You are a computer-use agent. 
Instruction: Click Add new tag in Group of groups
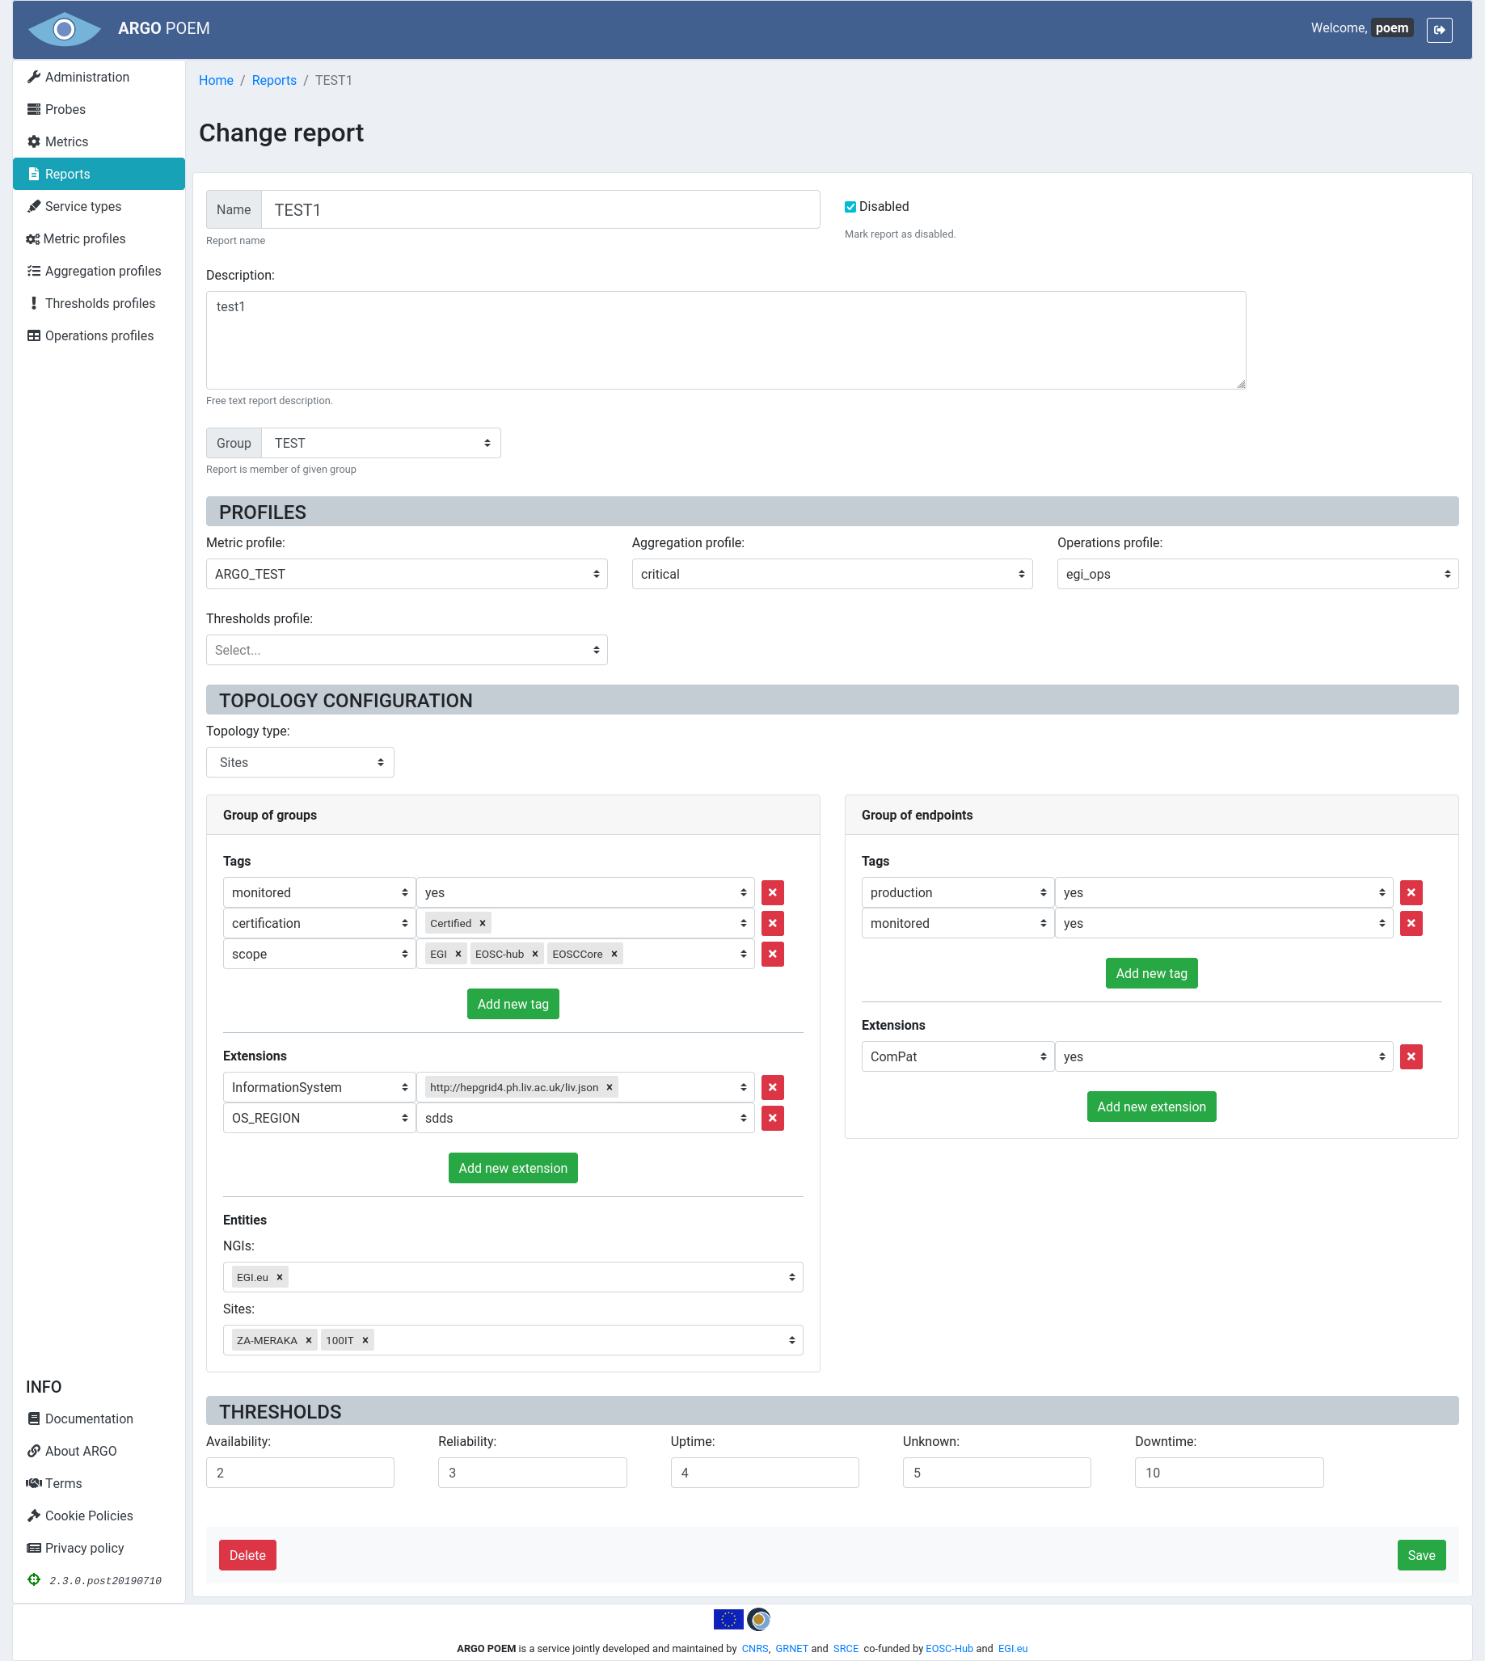[x=513, y=1004]
